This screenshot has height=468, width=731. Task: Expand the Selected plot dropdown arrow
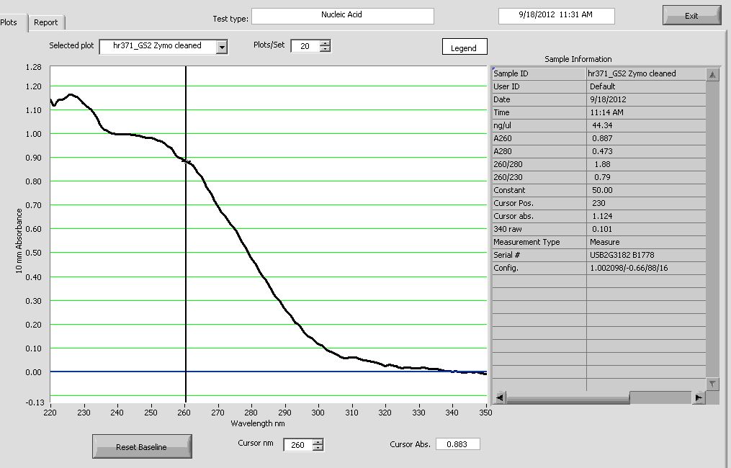(222, 47)
